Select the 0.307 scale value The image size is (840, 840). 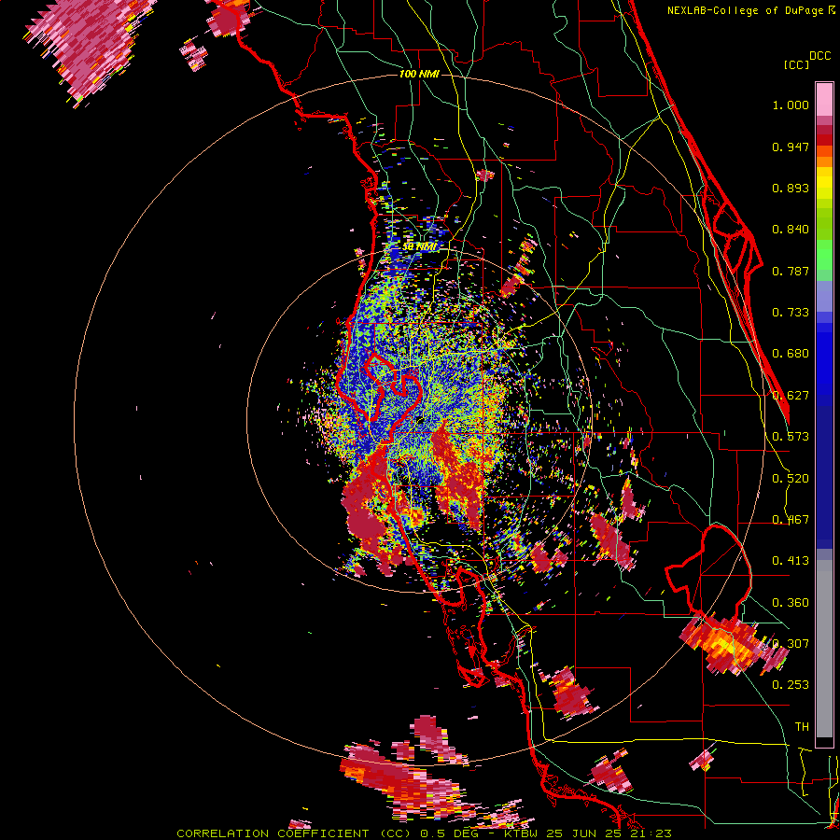(791, 644)
